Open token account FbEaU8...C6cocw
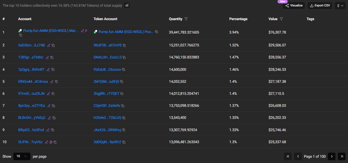Viewport: 348px width, 163px height. pyautogui.click(x=107, y=69)
